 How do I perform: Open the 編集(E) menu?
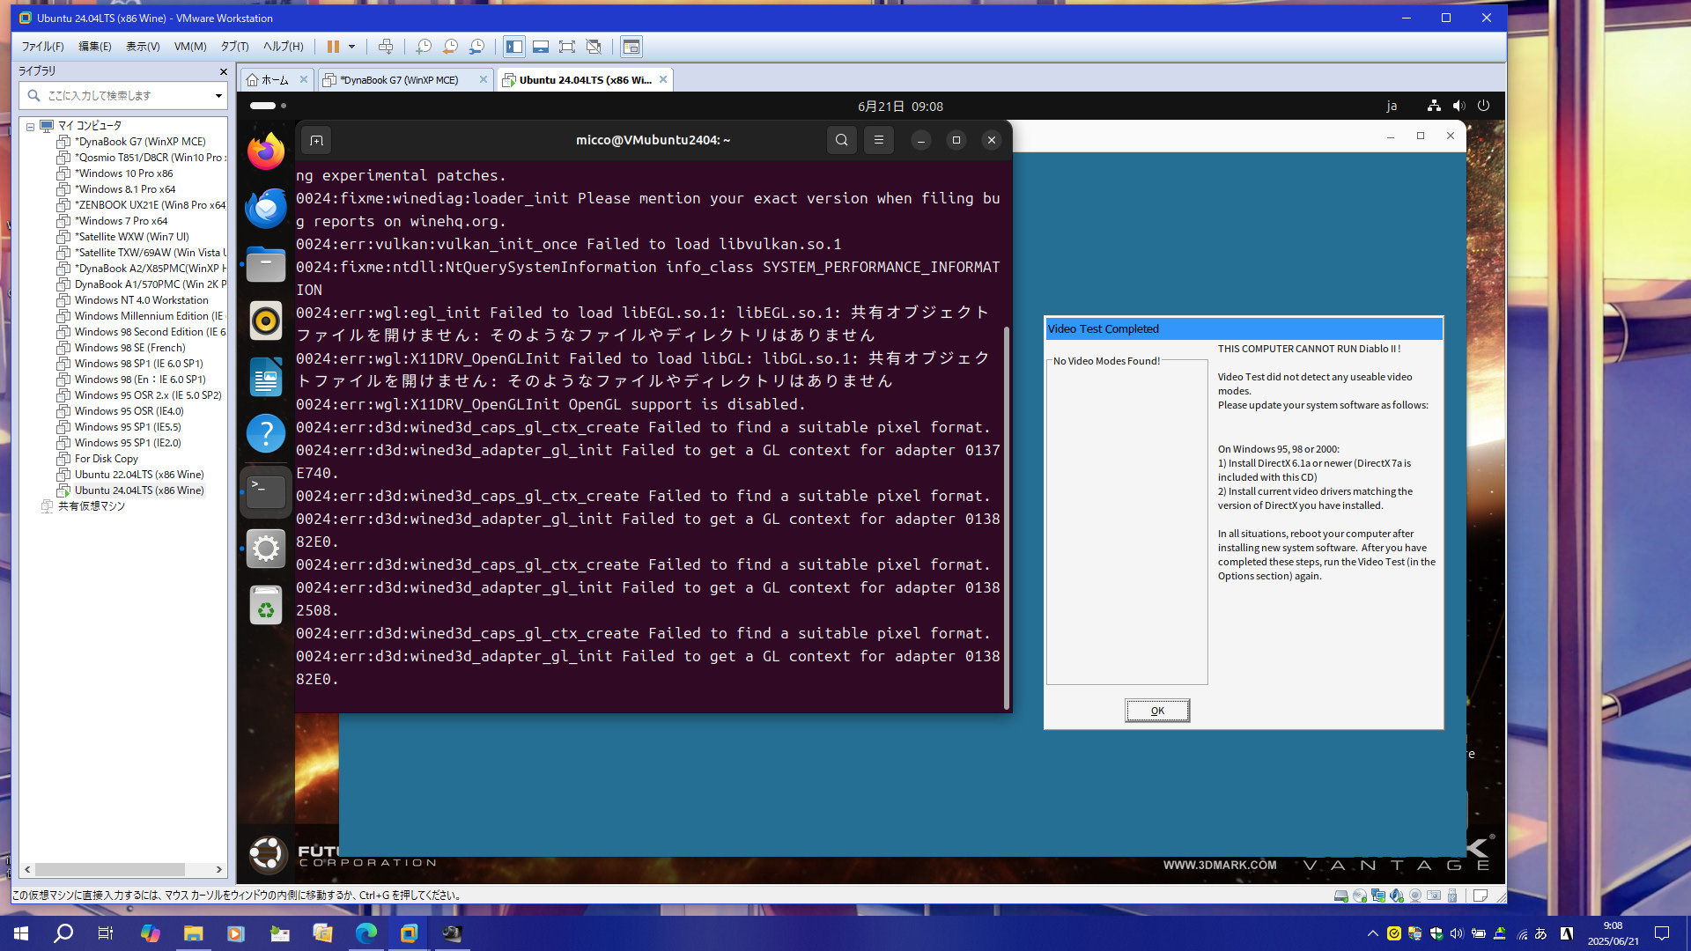pos(95,47)
